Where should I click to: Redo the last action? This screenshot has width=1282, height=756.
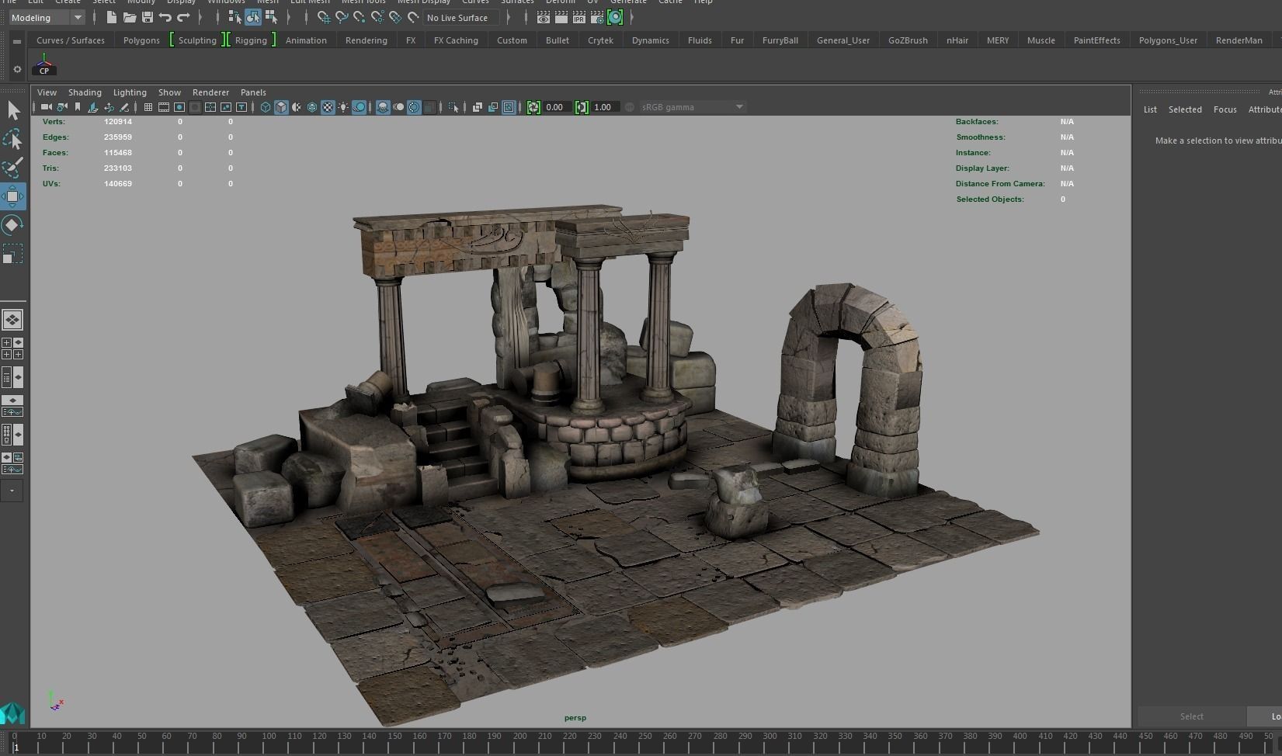coord(183,17)
